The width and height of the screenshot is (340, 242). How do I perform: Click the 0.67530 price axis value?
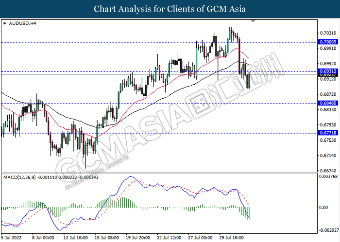(x=328, y=140)
